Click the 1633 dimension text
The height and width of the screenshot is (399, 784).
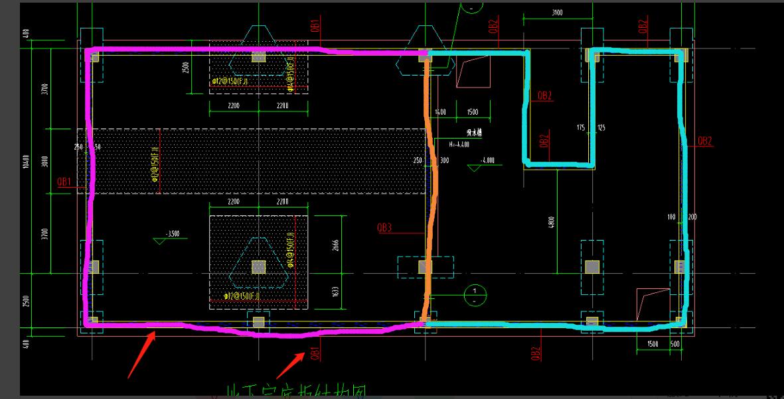336,291
